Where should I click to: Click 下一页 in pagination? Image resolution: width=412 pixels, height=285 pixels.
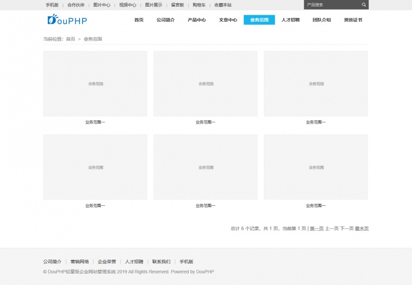tap(347, 229)
